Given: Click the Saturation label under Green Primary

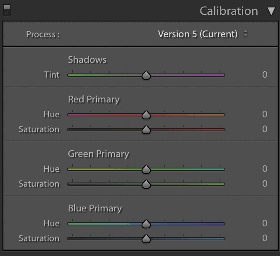Looking at the screenshot, I should pyautogui.click(x=39, y=184).
